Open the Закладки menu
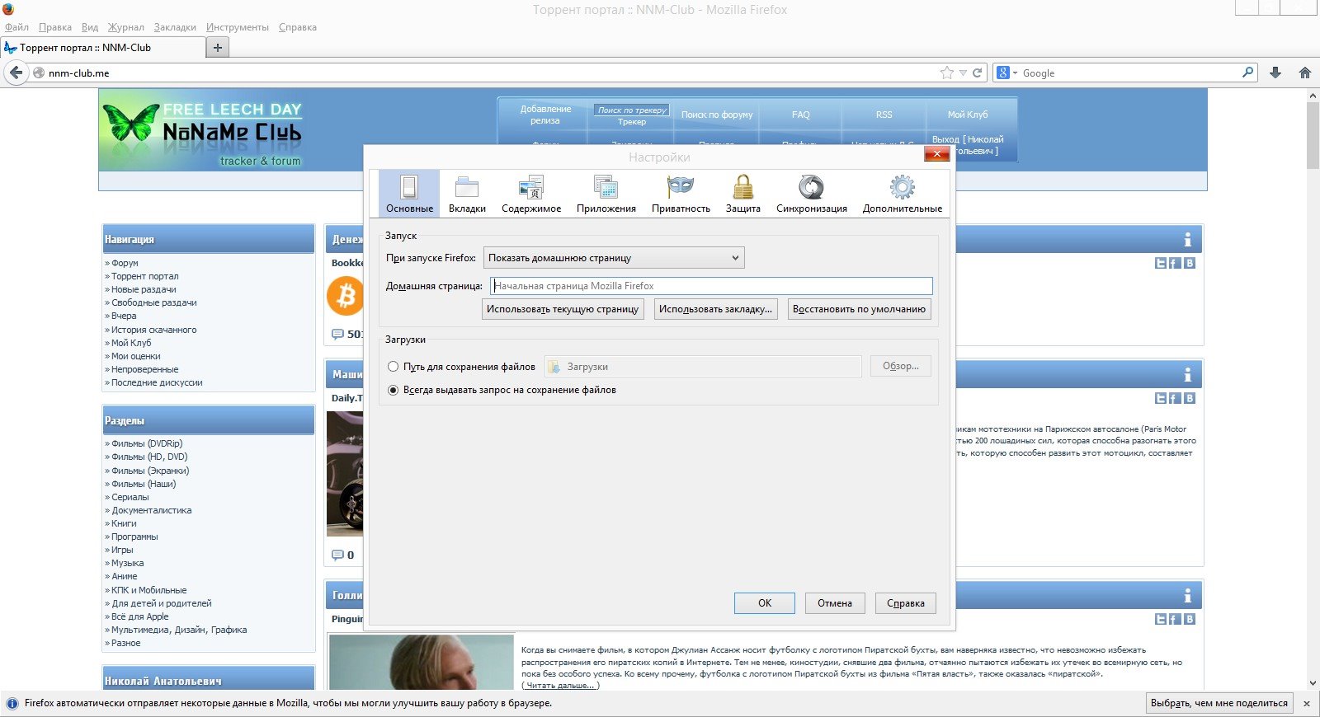 pos(175,27)
